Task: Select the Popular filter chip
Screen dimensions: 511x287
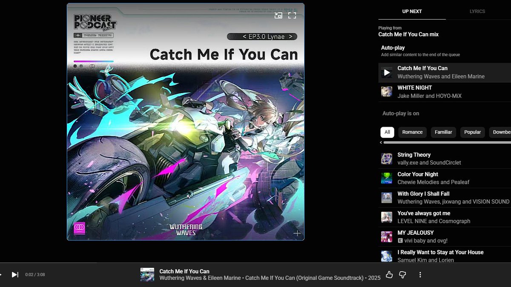Action: click(473, 132)
